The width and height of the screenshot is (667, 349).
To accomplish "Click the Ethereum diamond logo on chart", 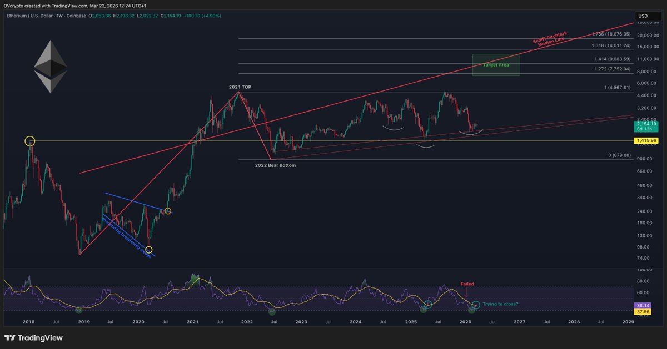I will (50, 66).
